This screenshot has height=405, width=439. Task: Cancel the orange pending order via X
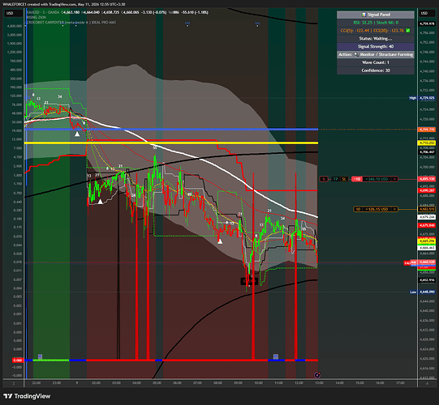coord(394,209)
